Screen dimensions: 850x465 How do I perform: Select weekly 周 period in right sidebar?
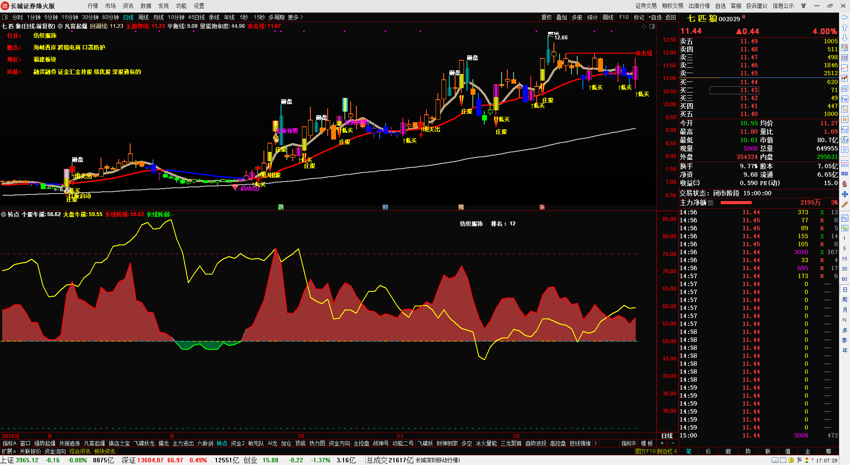tap(845, 300)
